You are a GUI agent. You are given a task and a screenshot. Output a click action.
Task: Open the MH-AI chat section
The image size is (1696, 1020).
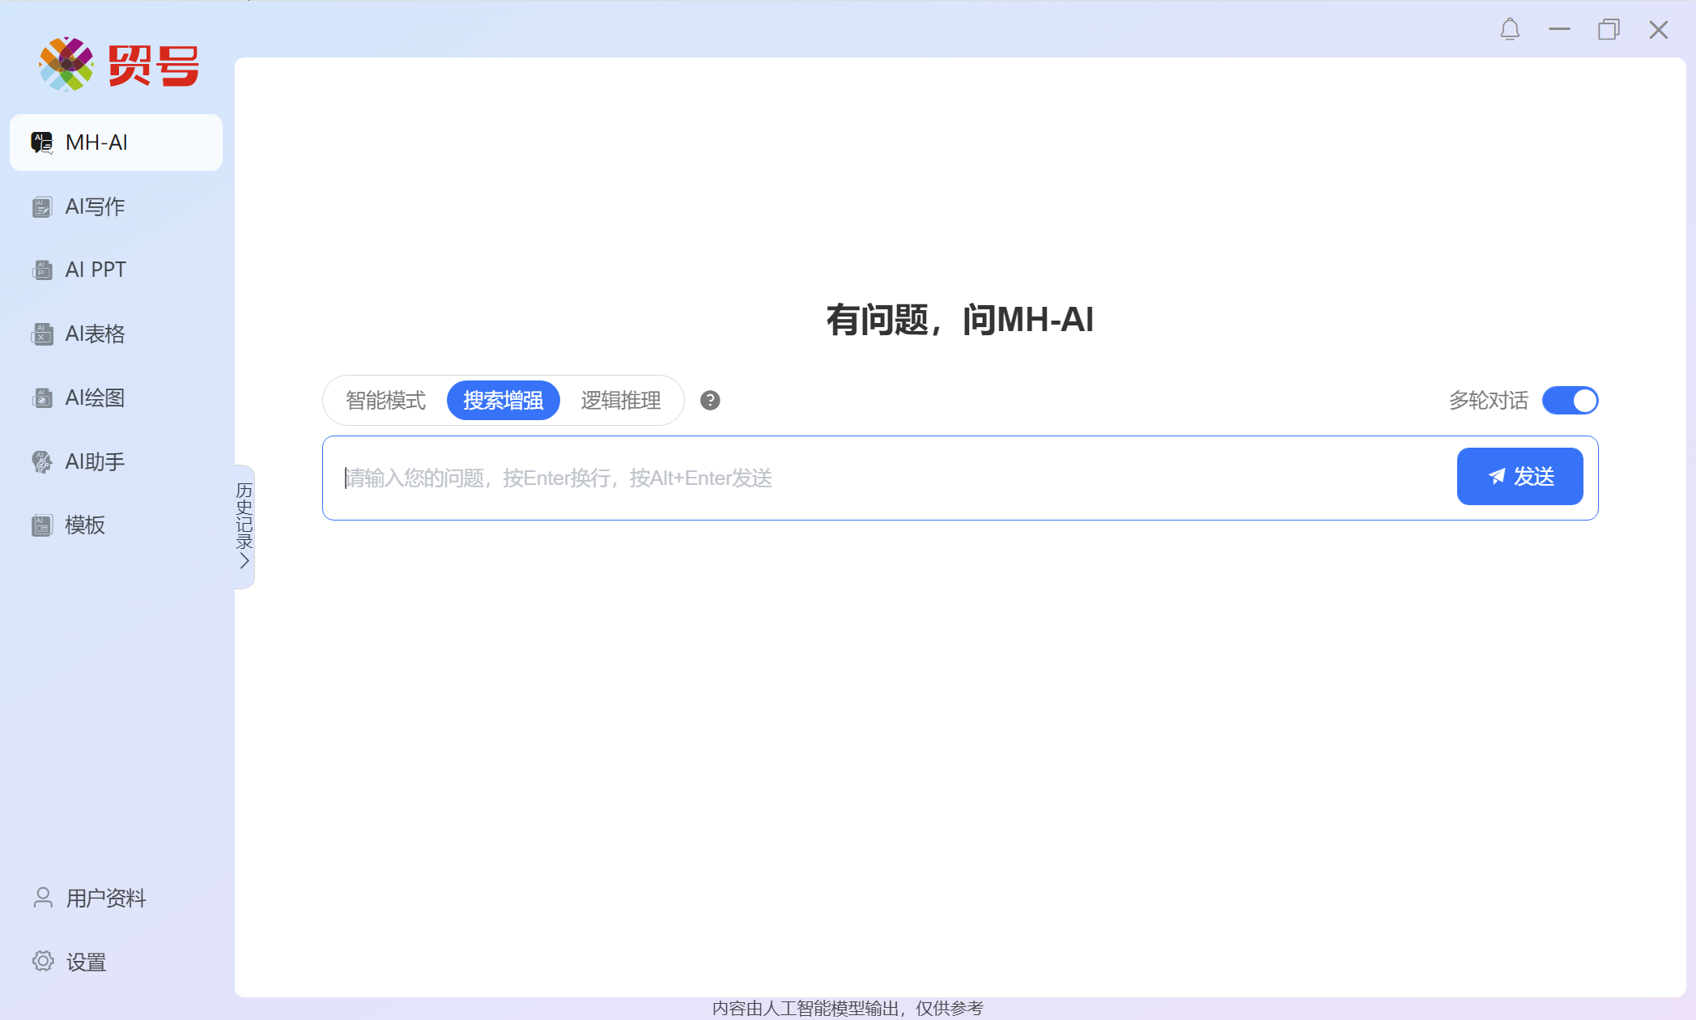tap(116, 142)
